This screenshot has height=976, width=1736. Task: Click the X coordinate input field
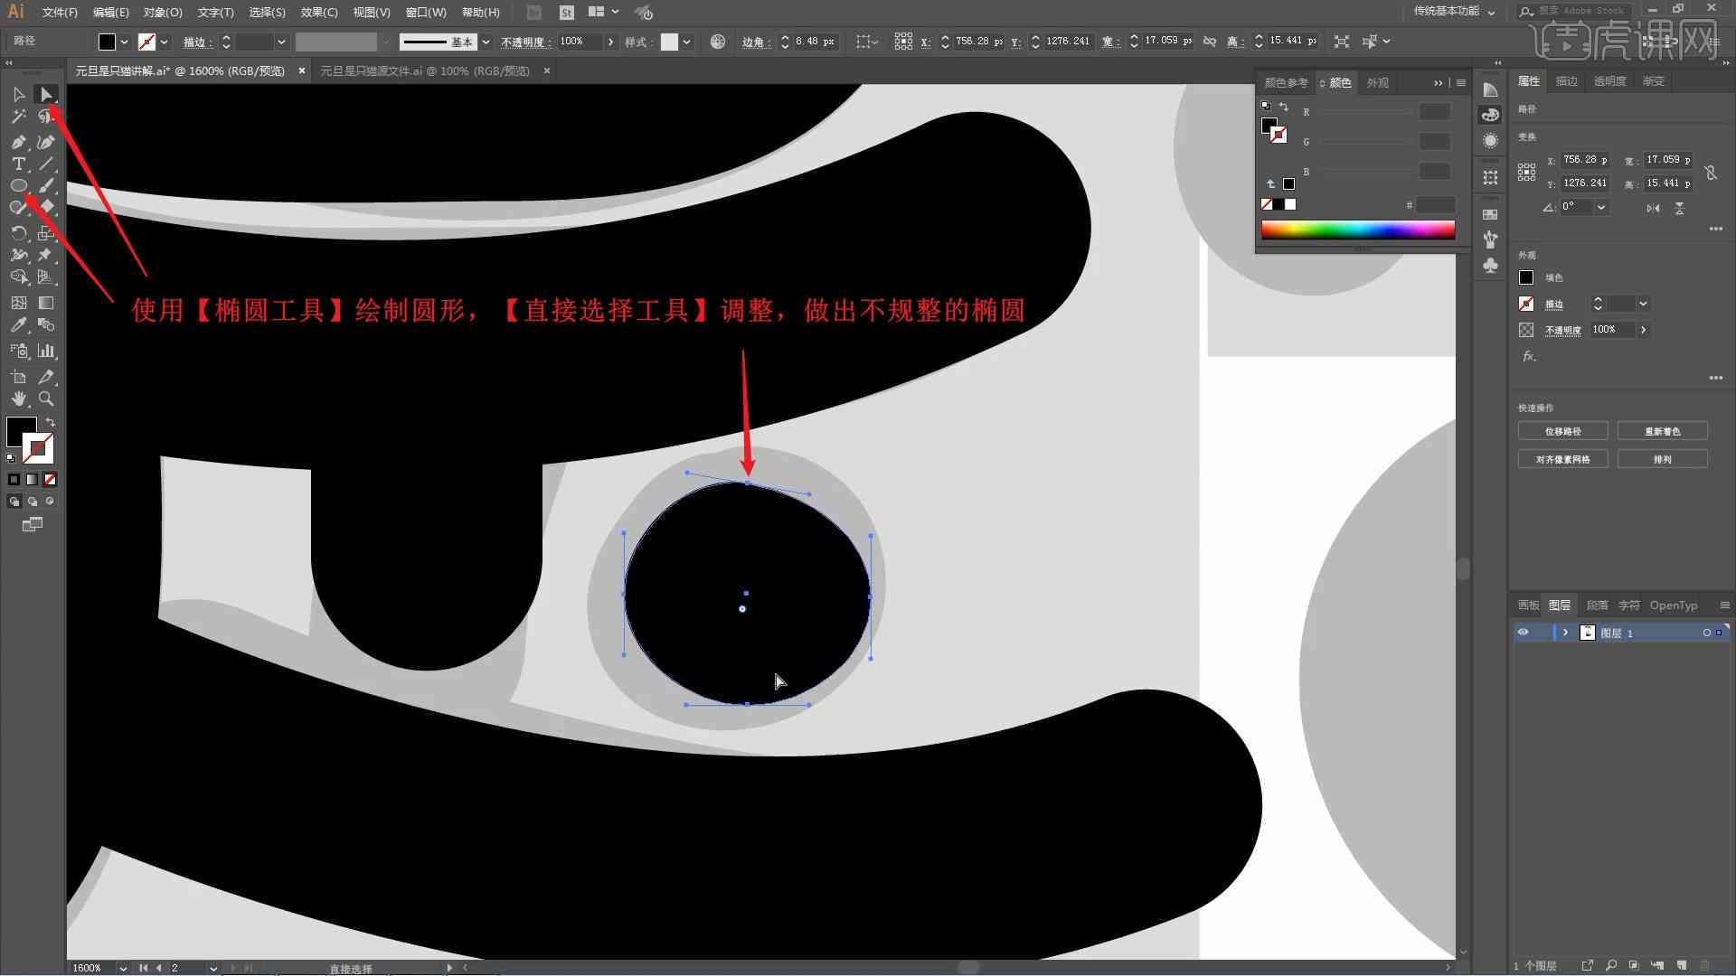[x=979, y=41]
